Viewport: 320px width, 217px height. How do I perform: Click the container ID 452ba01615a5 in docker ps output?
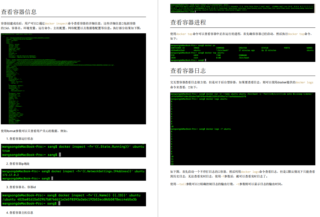point(178,50)
